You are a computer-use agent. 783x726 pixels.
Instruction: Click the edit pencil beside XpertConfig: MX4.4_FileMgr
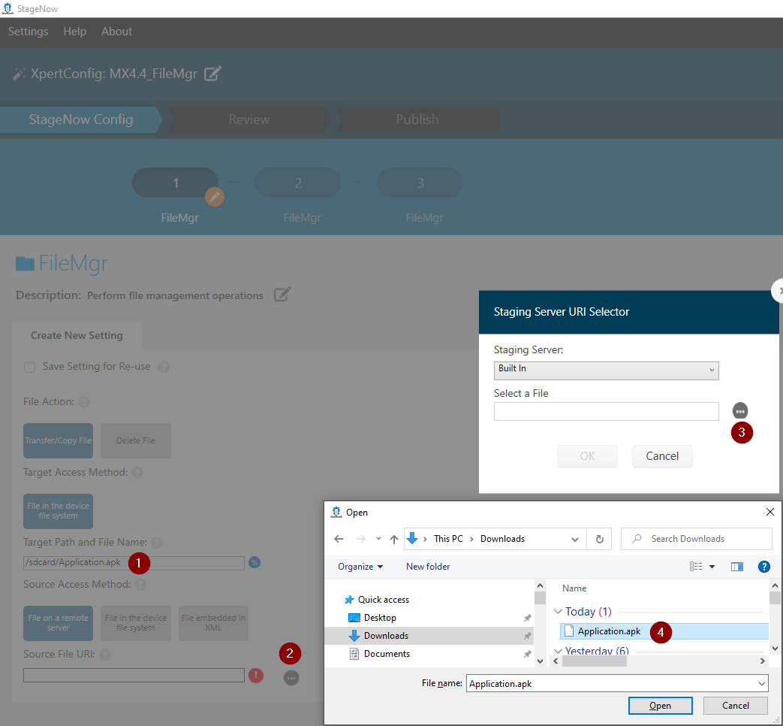[x=212, y=74]
